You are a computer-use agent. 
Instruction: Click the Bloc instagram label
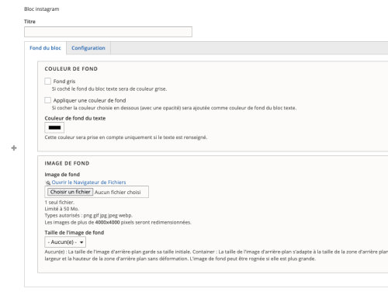point(42,9)
